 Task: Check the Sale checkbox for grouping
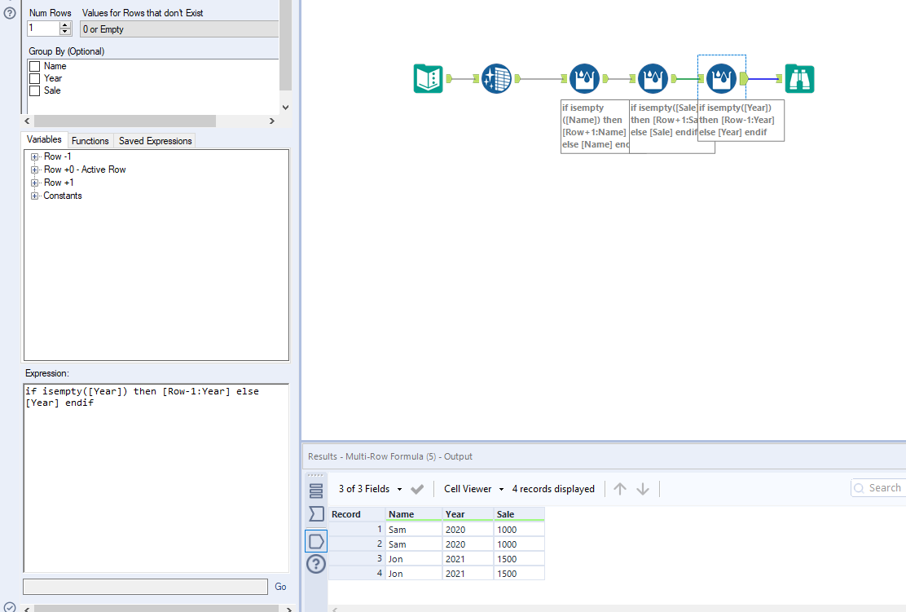[x=35, y=90]
